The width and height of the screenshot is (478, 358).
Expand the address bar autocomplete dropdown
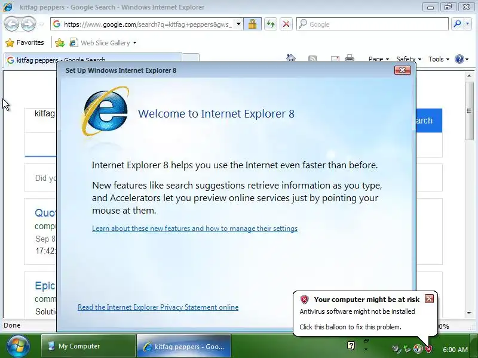[238, 24]
